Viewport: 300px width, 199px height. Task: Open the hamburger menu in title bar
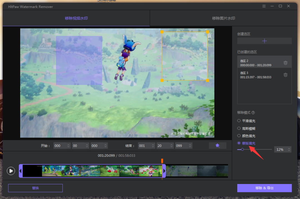pos(264,6)
